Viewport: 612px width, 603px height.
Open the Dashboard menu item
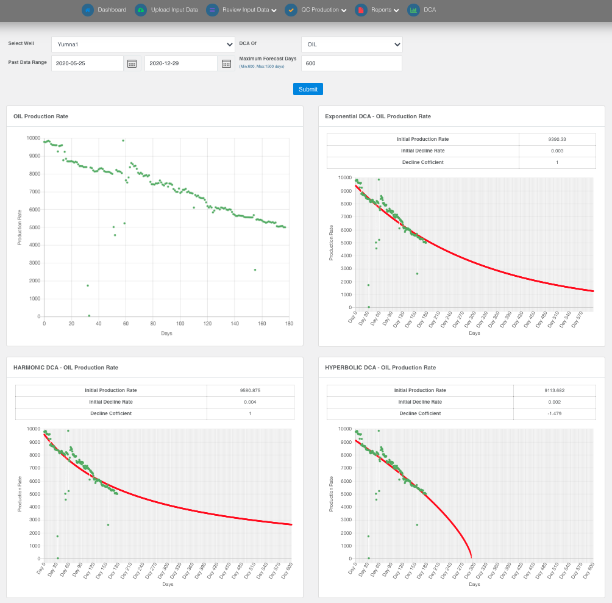point(112,10)
